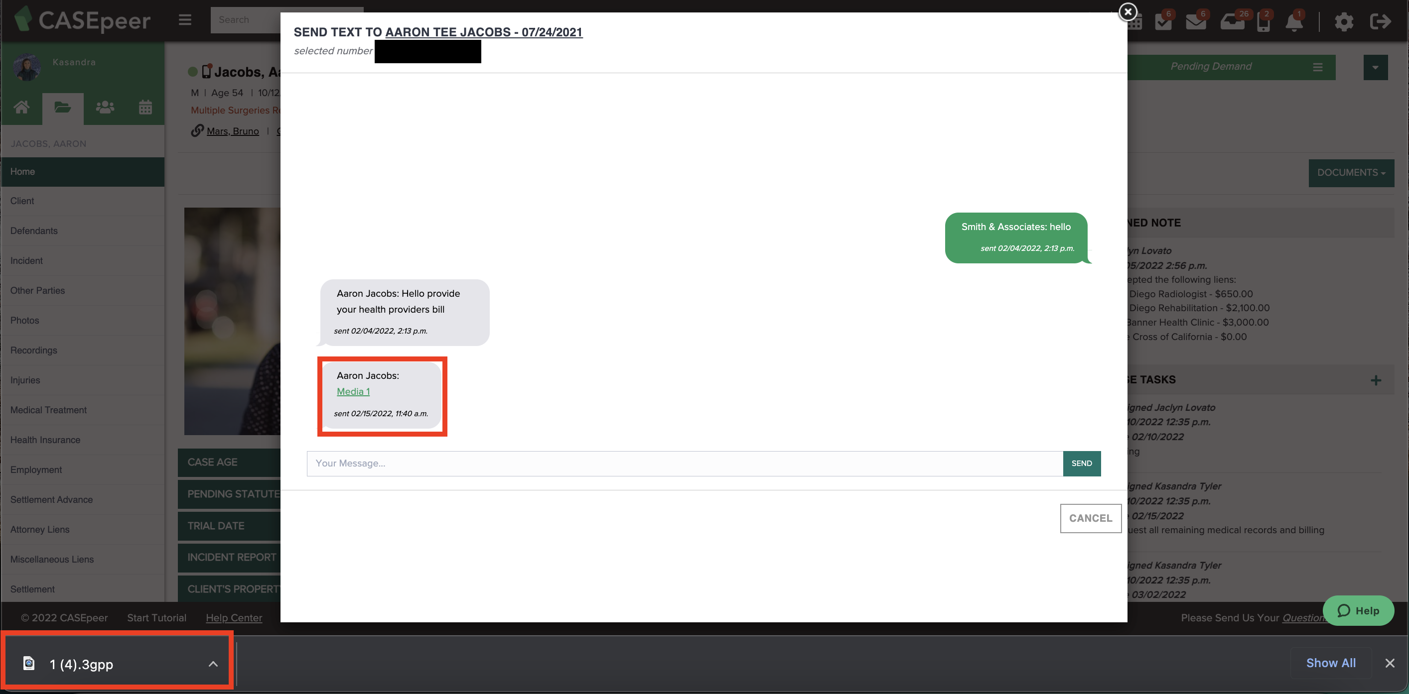
Task: Open the mail envelope icon in header
Action: point(1196,22)
